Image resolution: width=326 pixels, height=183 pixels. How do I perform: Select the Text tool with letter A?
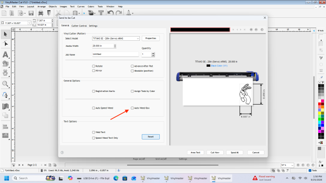tap(5, 54)
